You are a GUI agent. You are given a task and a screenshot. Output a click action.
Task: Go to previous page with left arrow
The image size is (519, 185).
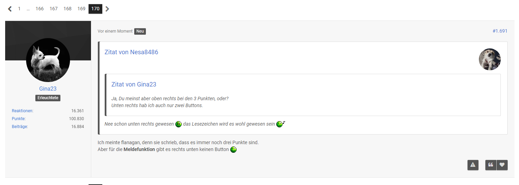10,9
